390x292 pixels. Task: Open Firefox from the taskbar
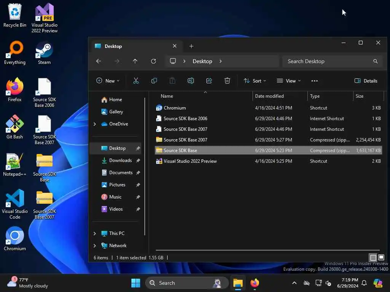[x=255, y=283]
